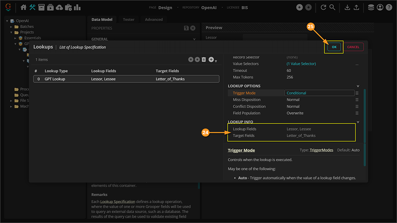This screenshot has width=397, height=223.
Task: Collapse the Lookup Info section
Action: click(x=358, y=122)
